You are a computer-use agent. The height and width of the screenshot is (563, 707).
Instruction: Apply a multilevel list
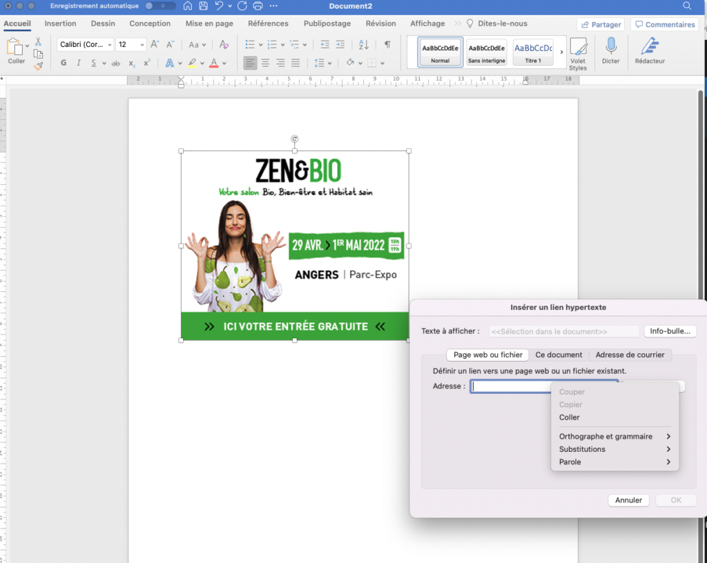(x=294, y=44)
